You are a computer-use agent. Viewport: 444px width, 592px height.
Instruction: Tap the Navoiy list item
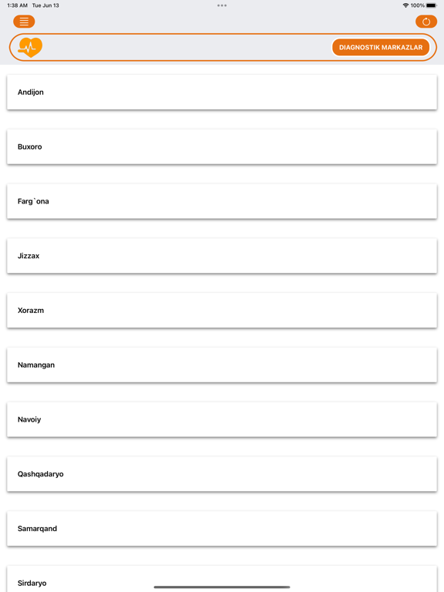coord(222,419)
